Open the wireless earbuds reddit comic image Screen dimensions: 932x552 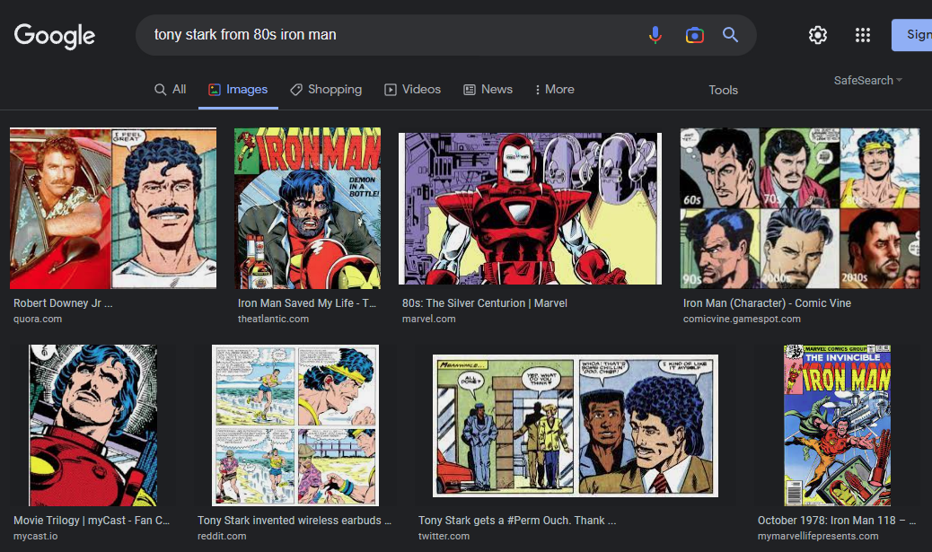[295, 425]
